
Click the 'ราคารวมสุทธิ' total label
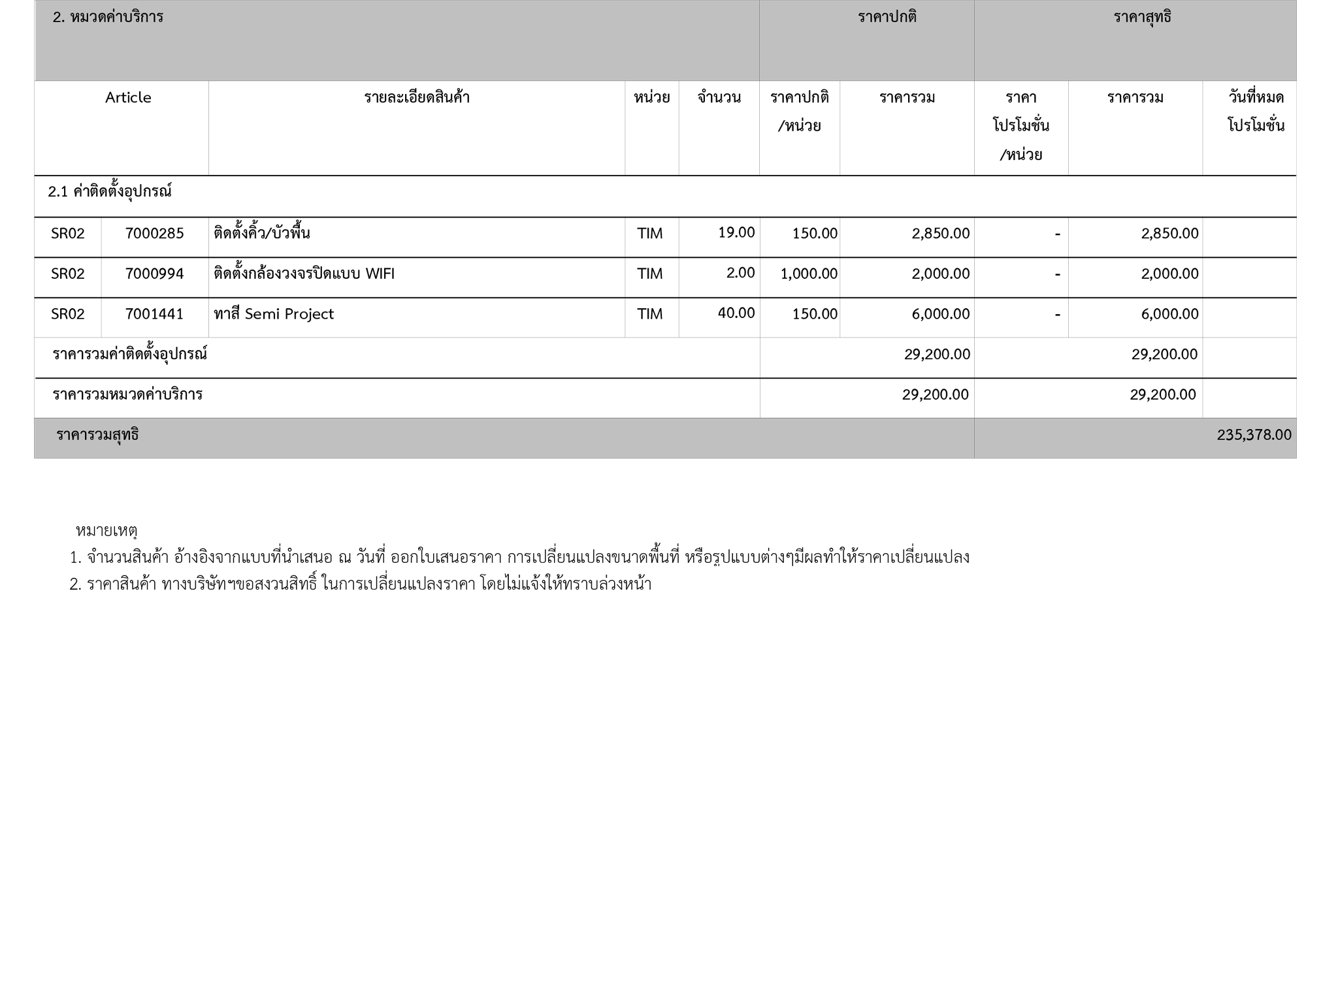(97, 435)
